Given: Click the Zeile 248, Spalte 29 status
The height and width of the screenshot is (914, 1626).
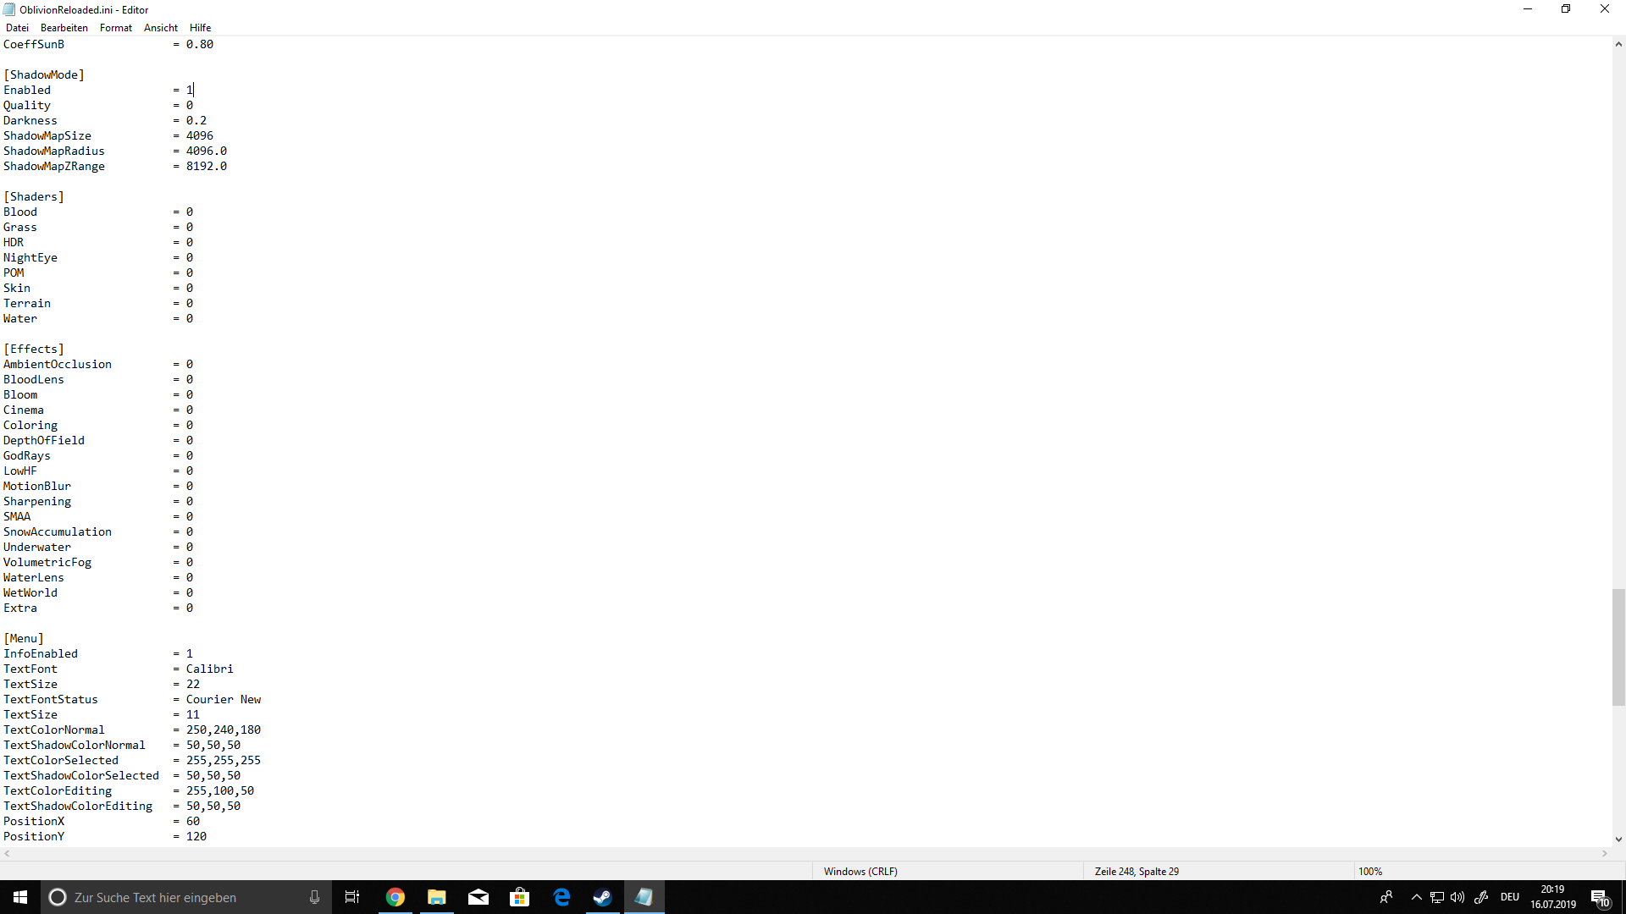Looking at the screenshot, I should pos(1137,871).
